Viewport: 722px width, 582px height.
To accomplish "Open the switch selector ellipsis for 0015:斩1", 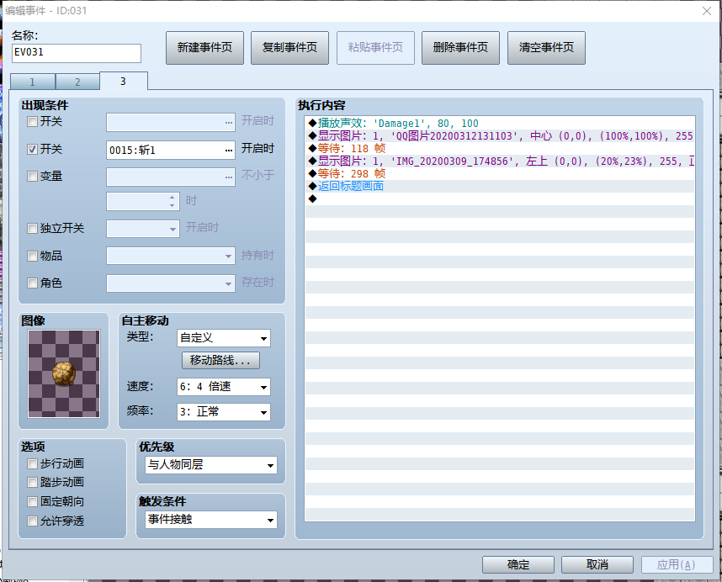I will (229, 151).
